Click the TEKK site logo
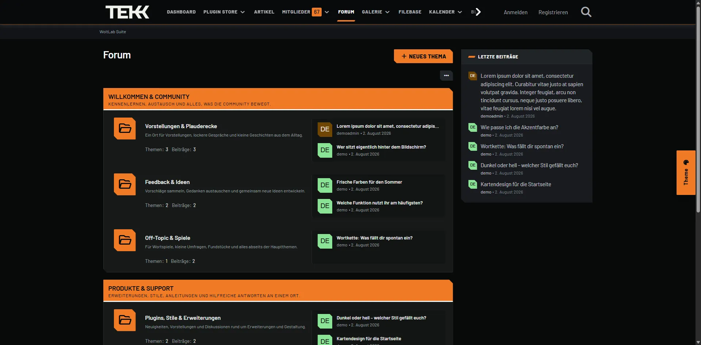The width and height of the screenshot is (701, 345). click(127, 12)
